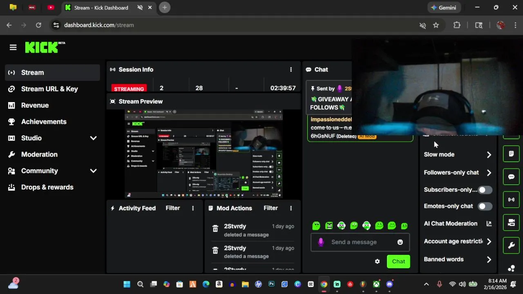The image size is (523, 294).
Task: Show hidden system tray icons
Action: point(426,284)
